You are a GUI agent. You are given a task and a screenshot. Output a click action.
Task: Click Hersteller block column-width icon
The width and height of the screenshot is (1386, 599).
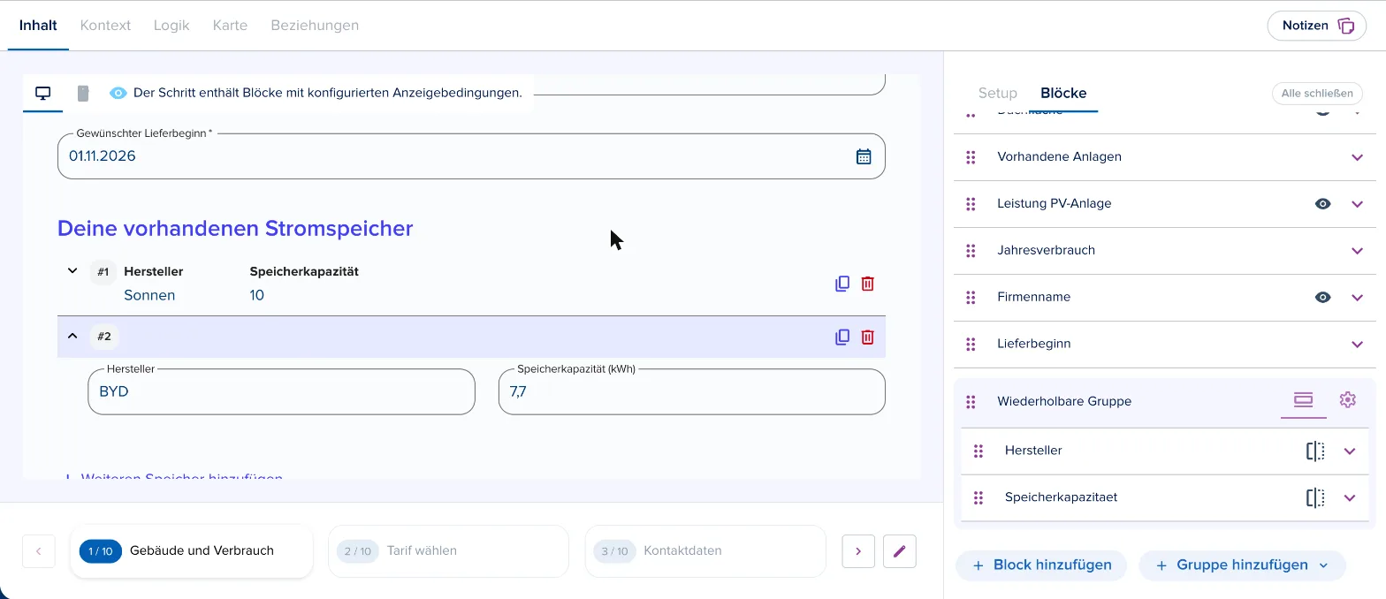pyautogui.click(x=1315, y=451)
